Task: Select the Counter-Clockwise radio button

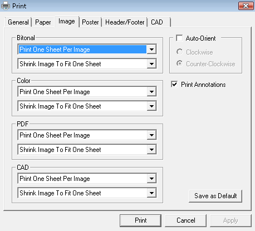Action: pos(179,63)
